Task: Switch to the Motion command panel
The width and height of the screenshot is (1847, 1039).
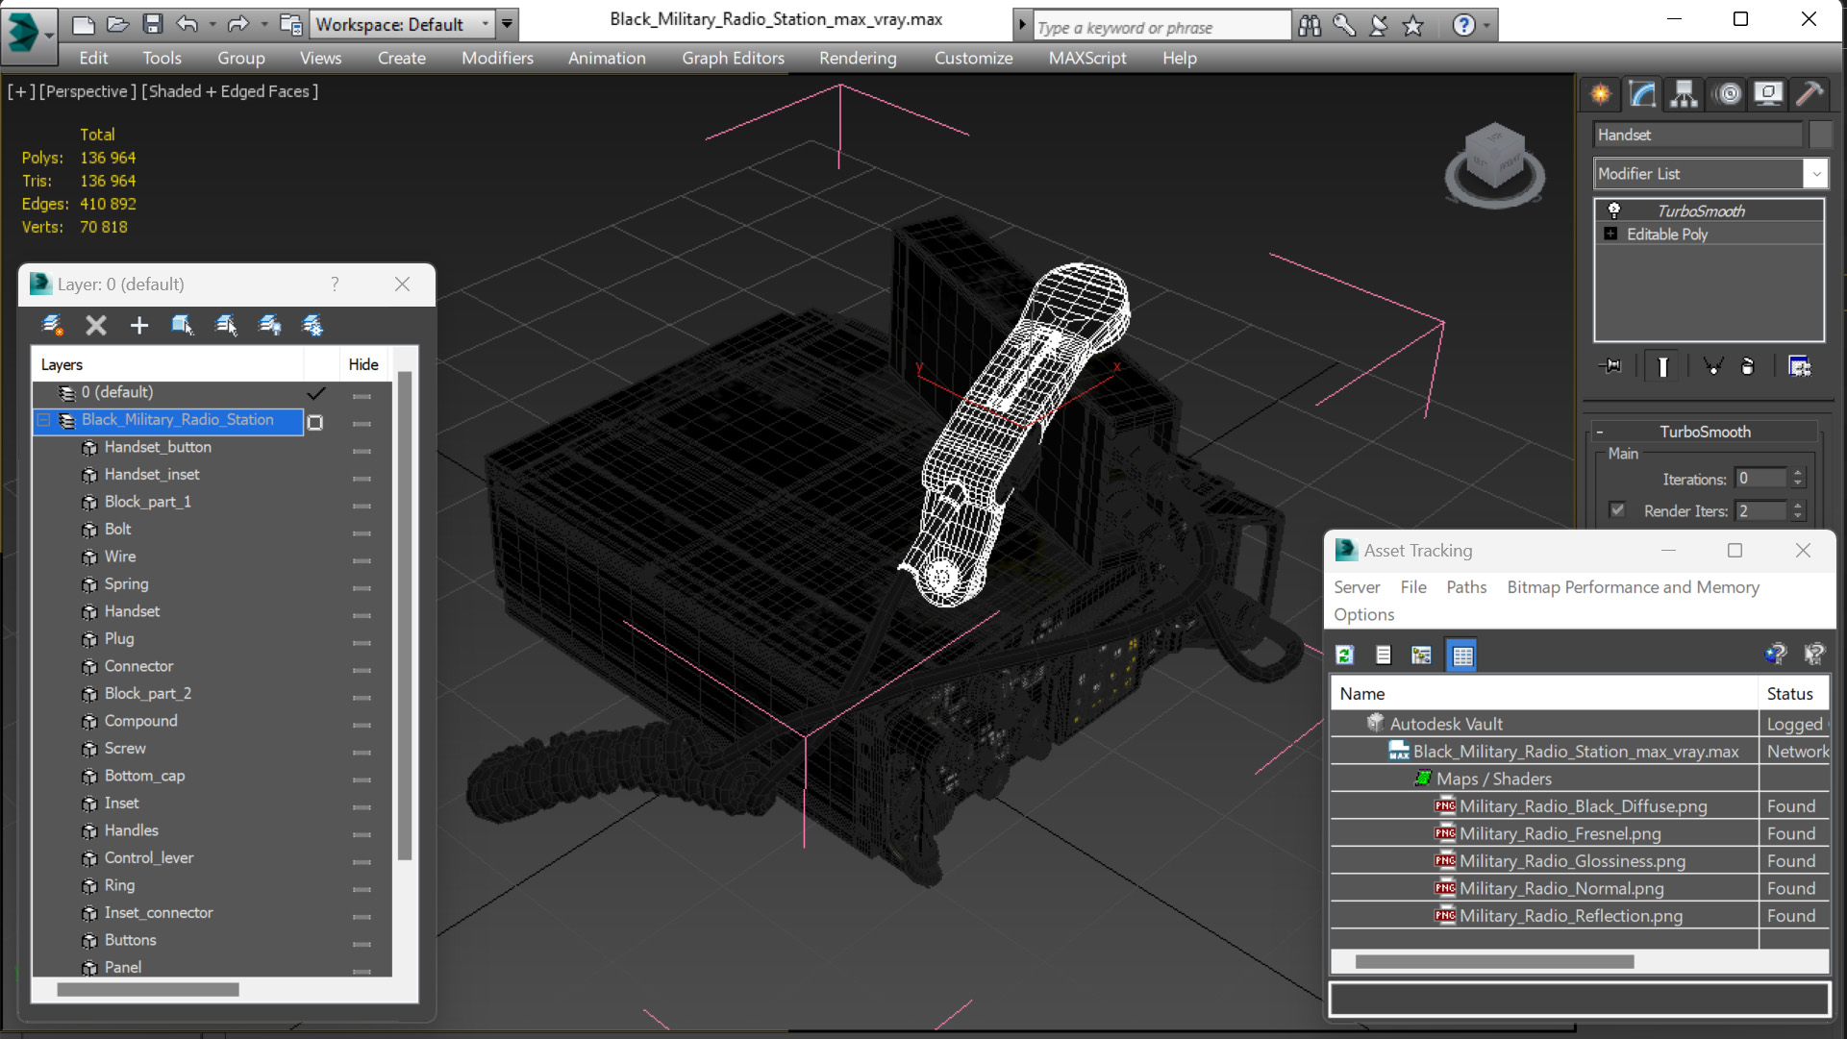Action: point(1728,93)
